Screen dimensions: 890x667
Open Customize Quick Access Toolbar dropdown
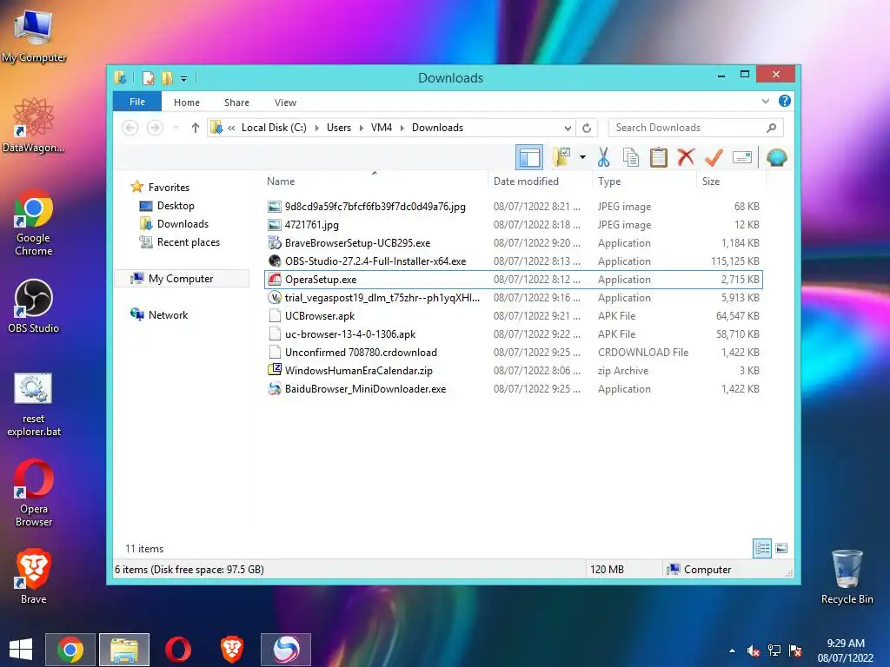point(184,79)
